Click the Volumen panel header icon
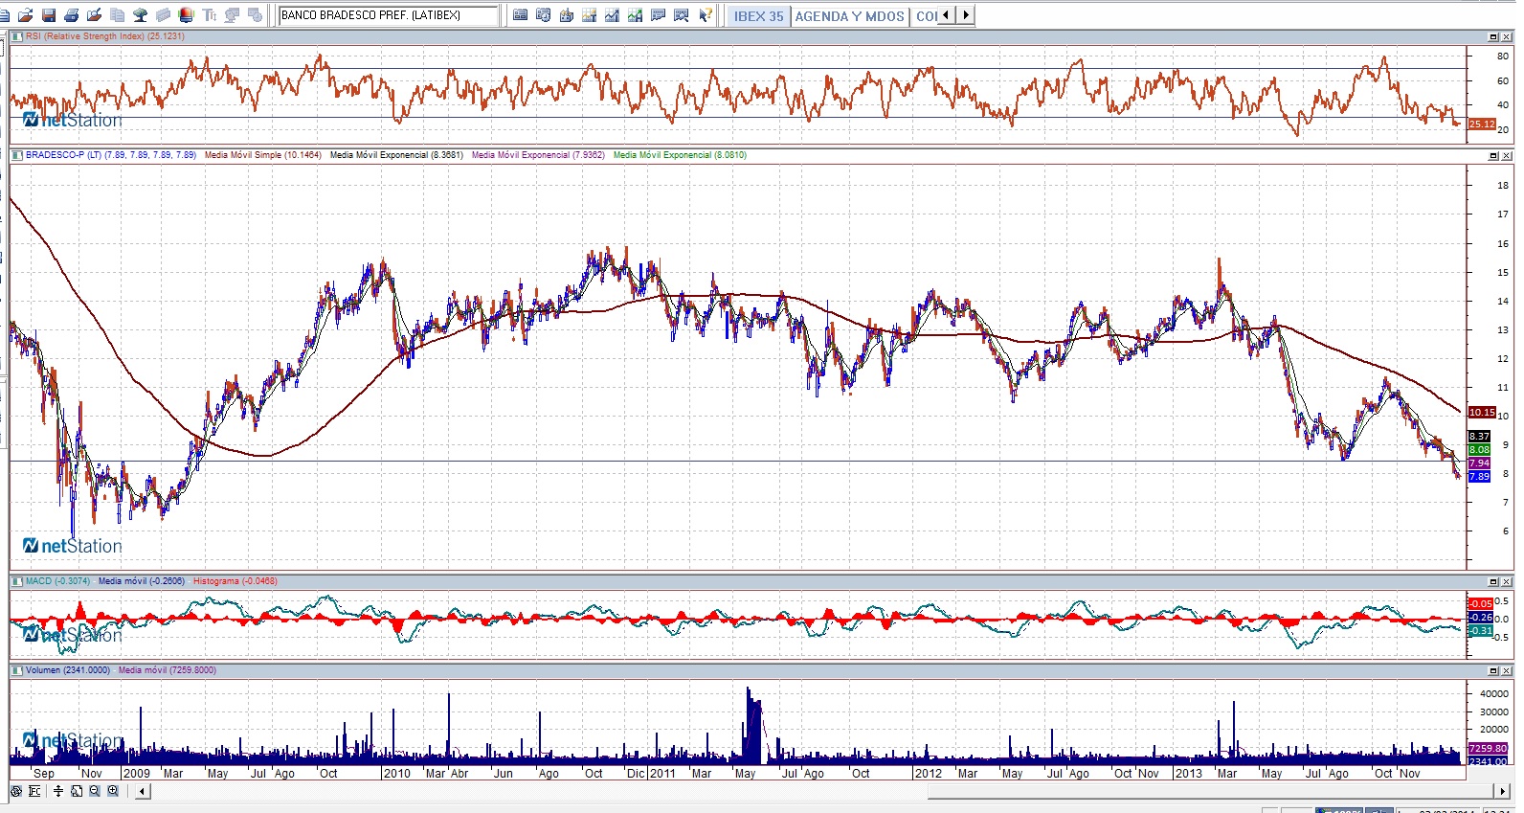The width and height of the screenshot is (1524, 813). [17, 670]
